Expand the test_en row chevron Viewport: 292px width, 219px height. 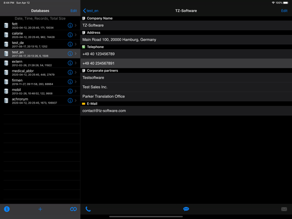pyautogui.click(x=76, y=53)
